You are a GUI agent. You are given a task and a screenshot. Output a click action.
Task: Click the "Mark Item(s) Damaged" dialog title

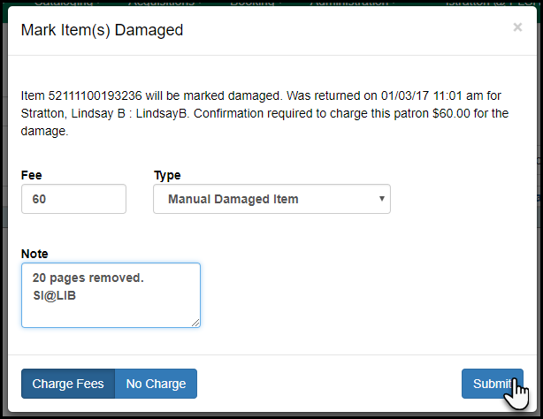point(102,30)
